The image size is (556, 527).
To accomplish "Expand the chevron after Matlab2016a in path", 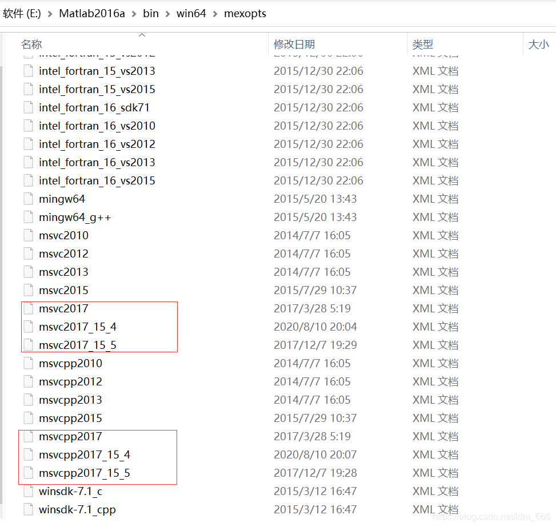I will [134, 14].
